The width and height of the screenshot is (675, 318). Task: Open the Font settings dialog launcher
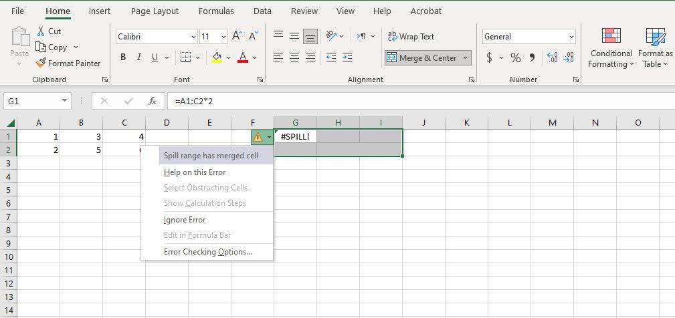[x=260, y=79]
